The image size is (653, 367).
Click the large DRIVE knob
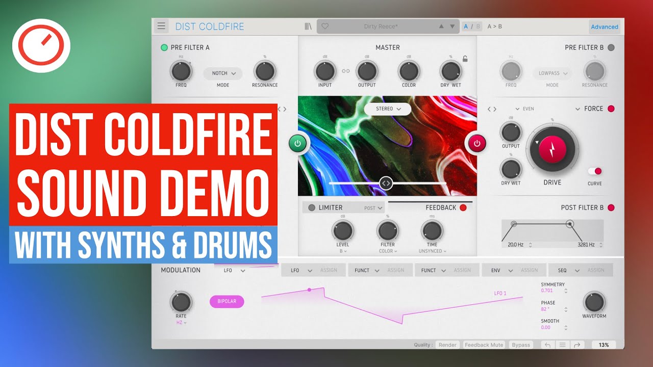coord(552,149)
